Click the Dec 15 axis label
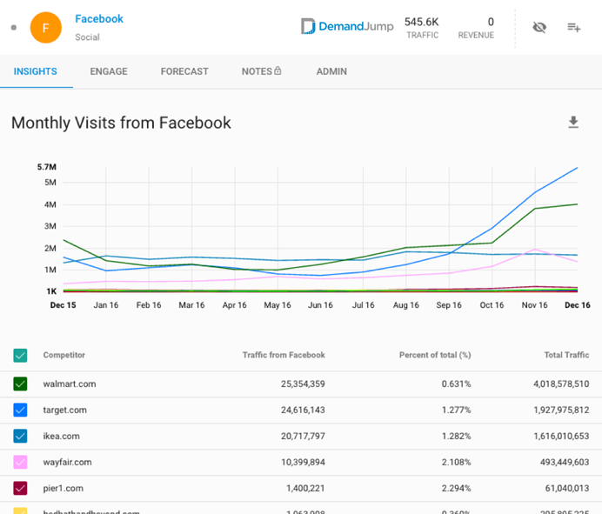Viewport: 602px width, 514px height. click(x=63, y=305)
